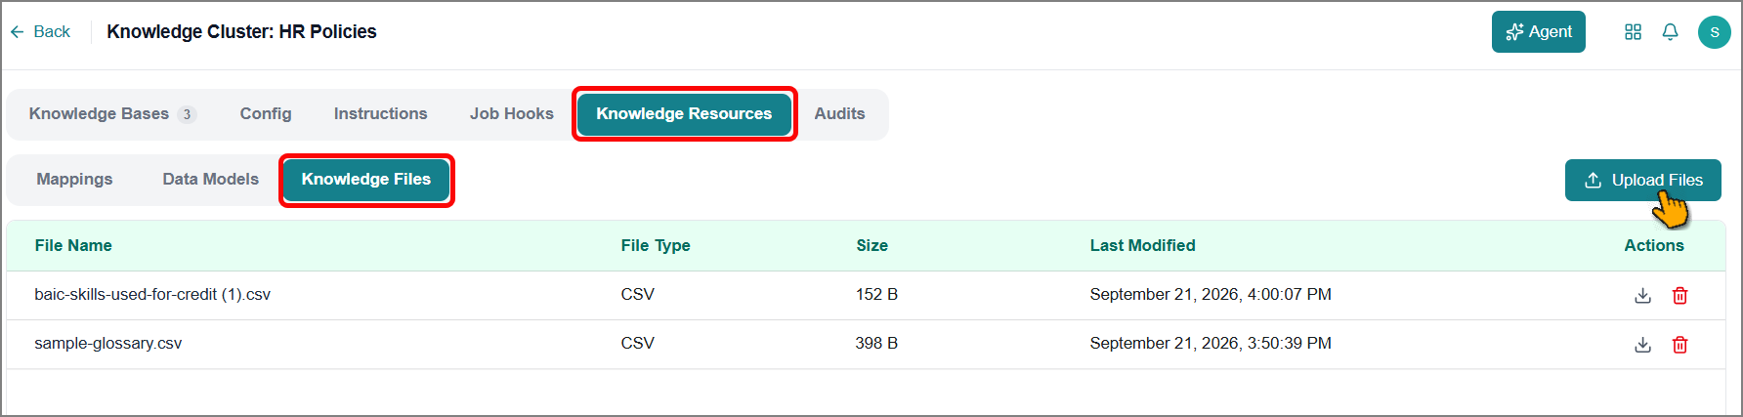Viewport: 1743px width, 417px height.
Task: Select the Knowledge Resources tab
Action: click(684, 114)
